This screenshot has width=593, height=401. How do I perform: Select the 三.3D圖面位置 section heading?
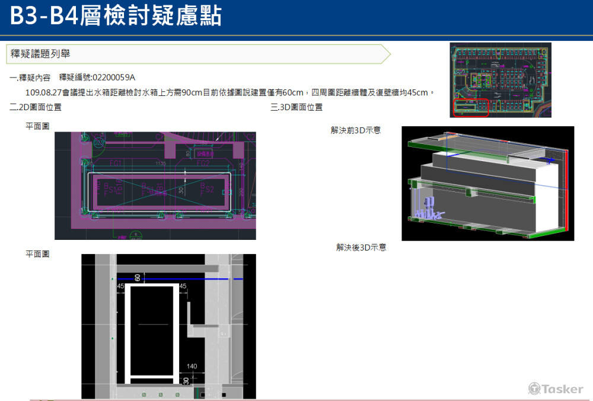tap(296, 107)
